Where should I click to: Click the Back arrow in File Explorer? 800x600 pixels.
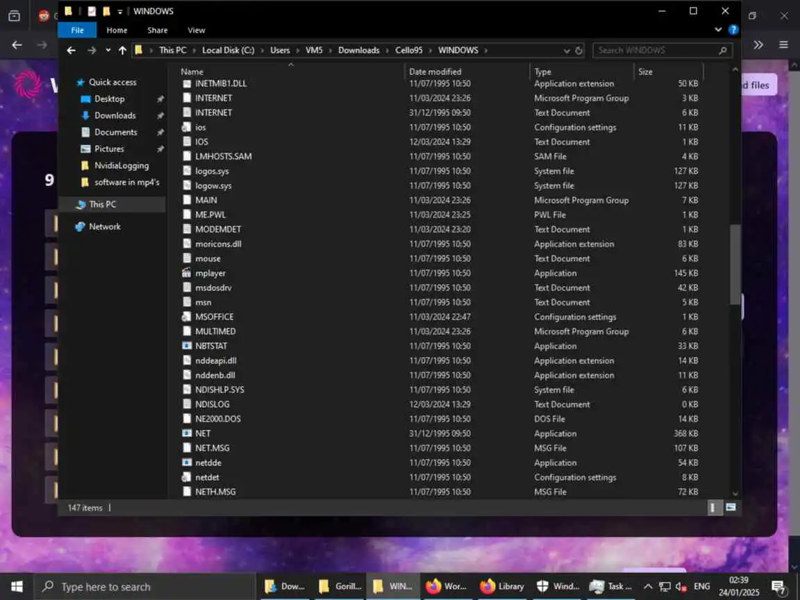click(x=72, y=50)
